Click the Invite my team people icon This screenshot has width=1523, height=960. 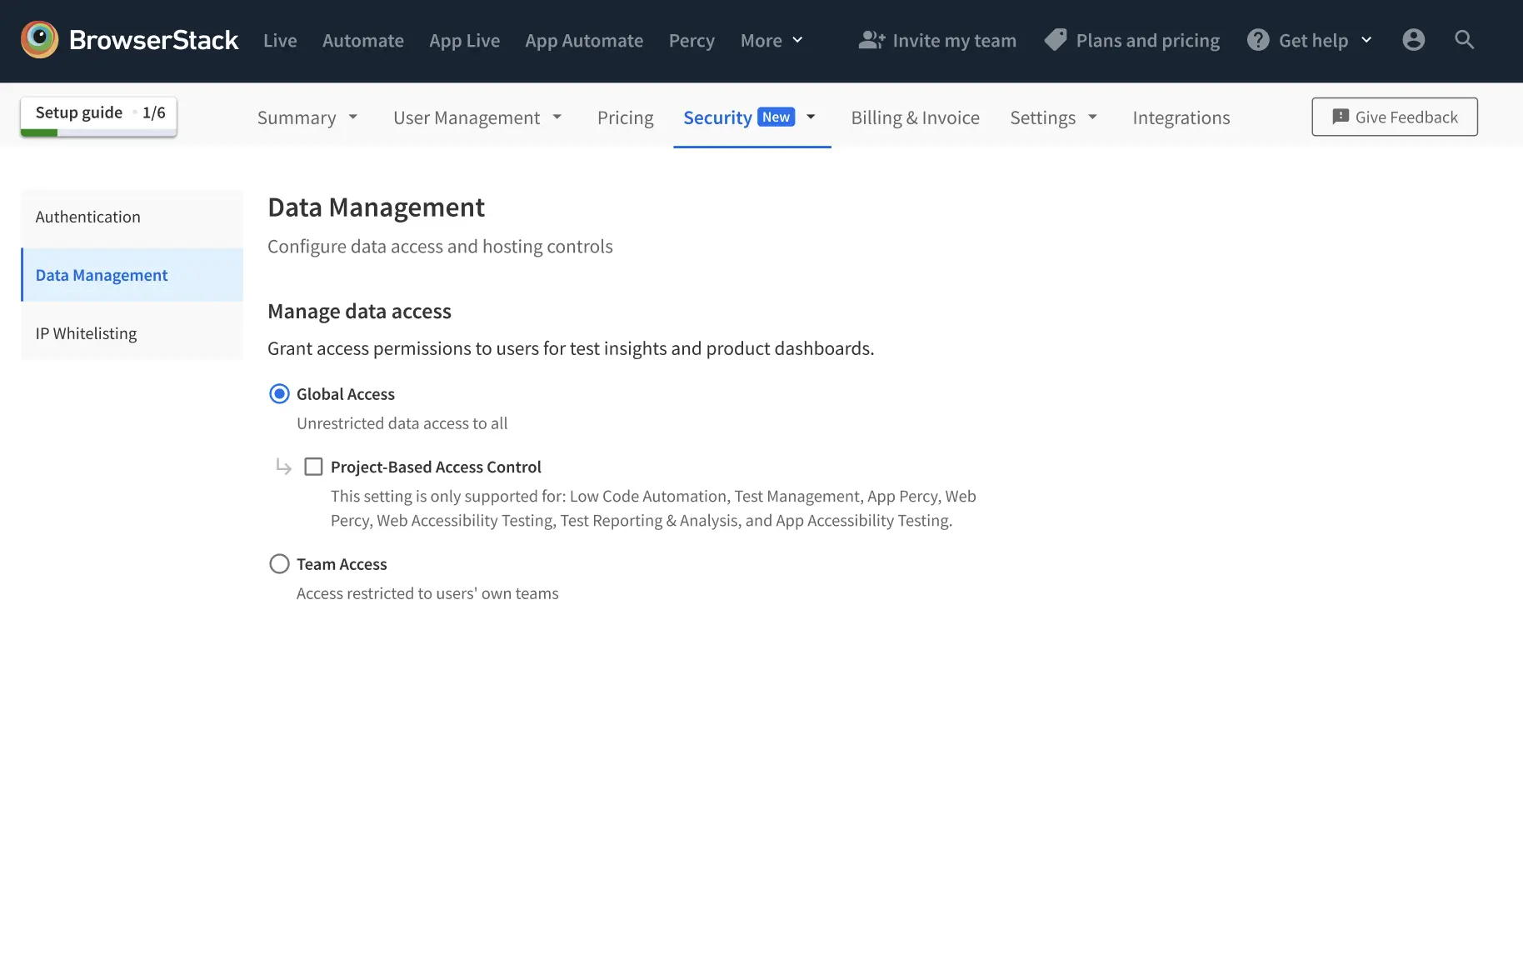(871, 40)
